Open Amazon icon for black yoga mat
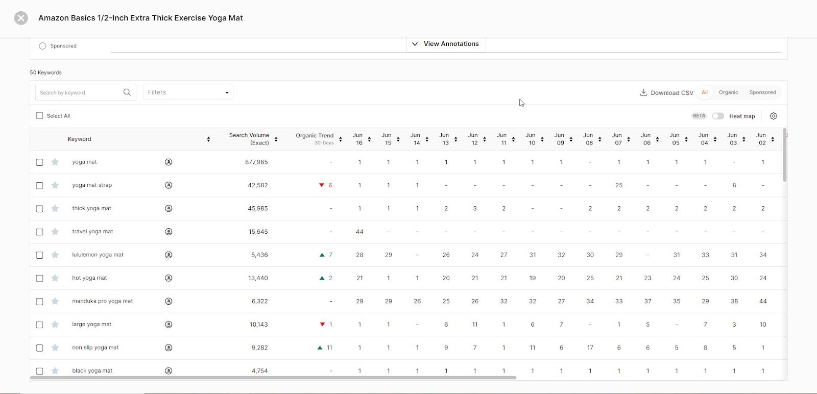This screenshot has width=817, height=394. [169, 371]
